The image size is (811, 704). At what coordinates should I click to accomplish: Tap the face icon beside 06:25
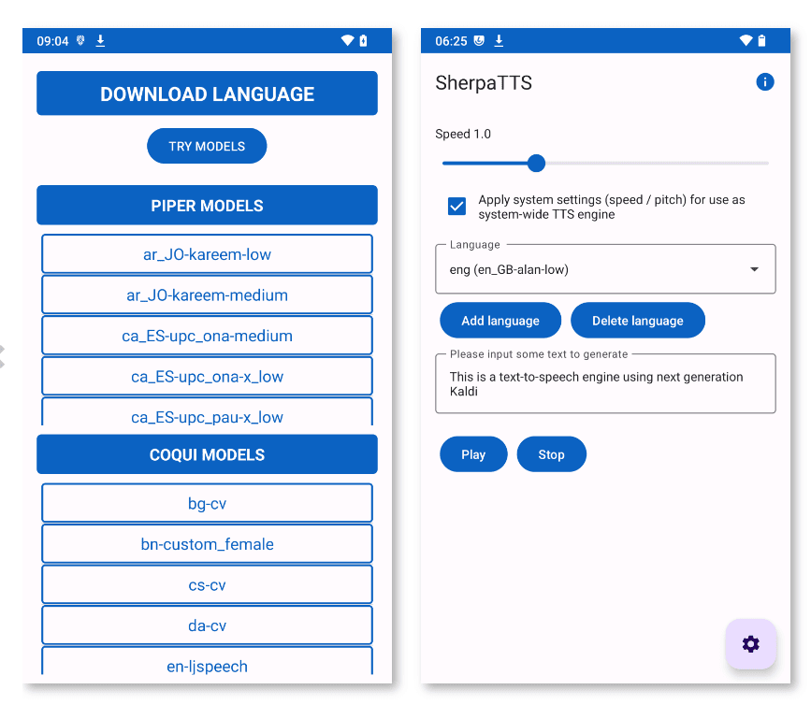pos(479,40)
